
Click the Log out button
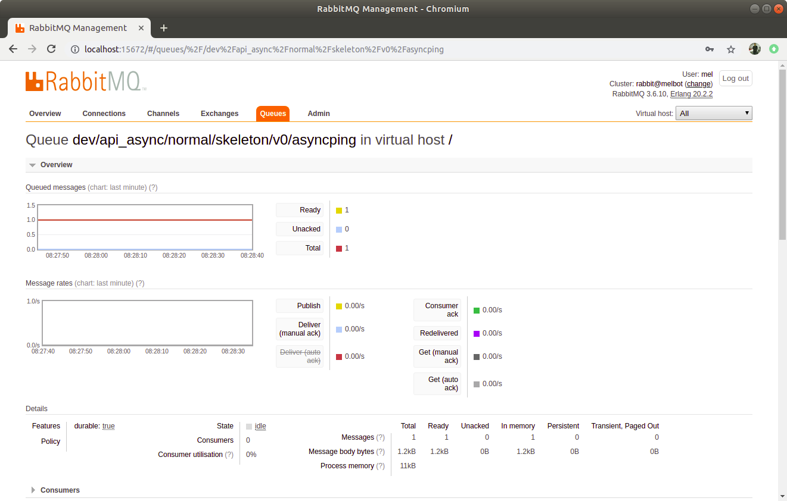tap(736, 79)
